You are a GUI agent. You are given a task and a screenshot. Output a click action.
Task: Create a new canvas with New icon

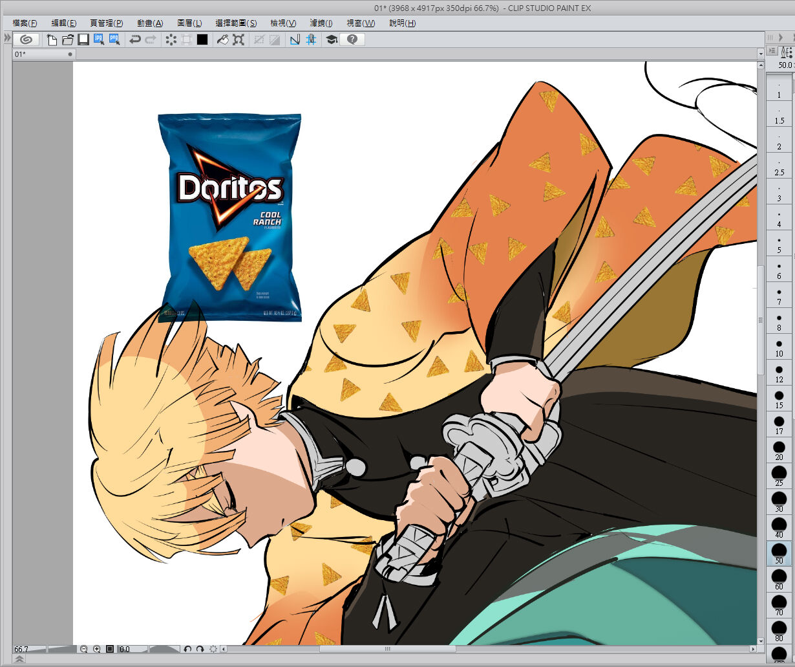pos(52,39)
